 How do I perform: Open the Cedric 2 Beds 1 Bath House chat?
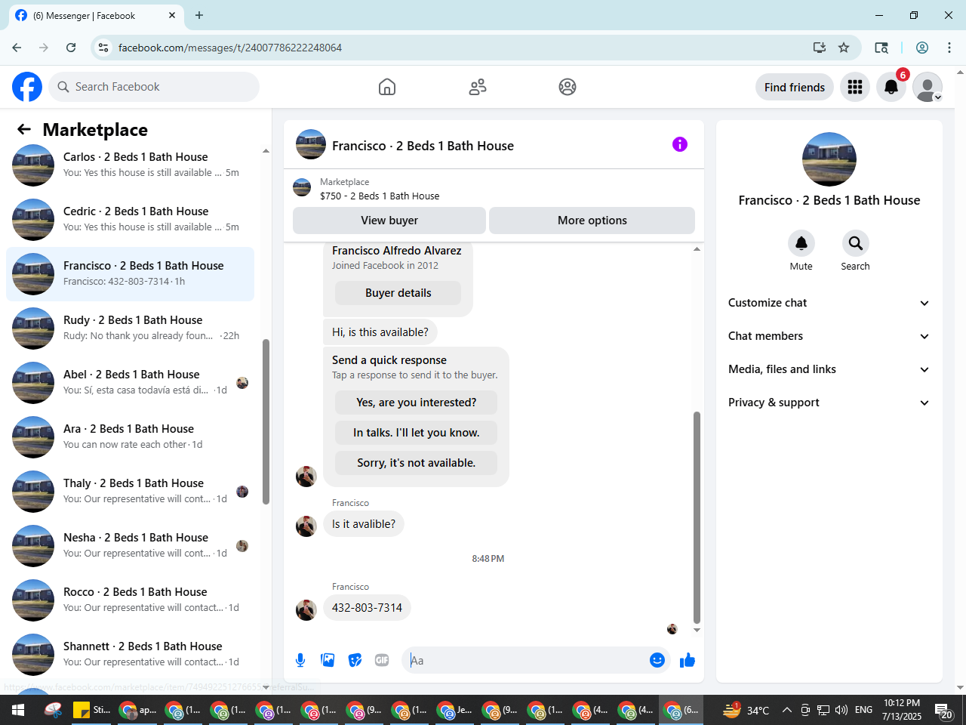click(130, 220)
